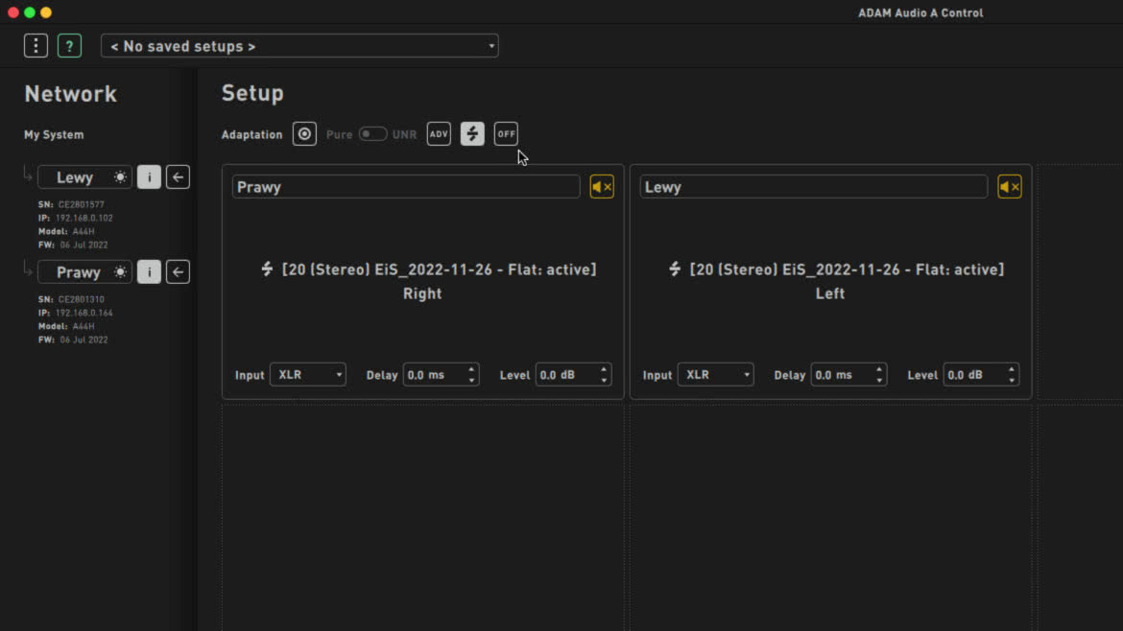Turn adaptation OFF
1123x631 pixels.
[x=506, y=134]
